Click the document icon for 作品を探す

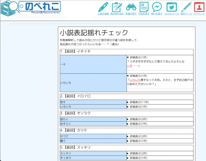[x=144, y=7]
